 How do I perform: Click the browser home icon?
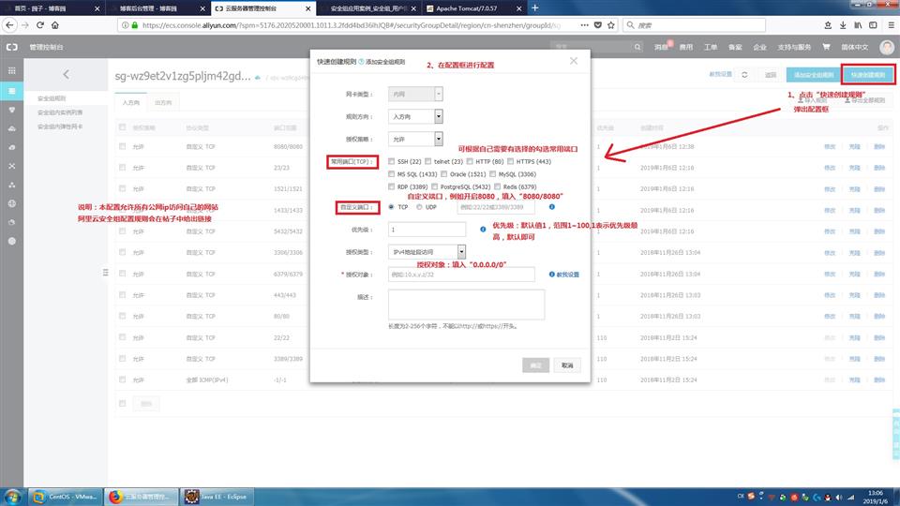coord(55,25)
